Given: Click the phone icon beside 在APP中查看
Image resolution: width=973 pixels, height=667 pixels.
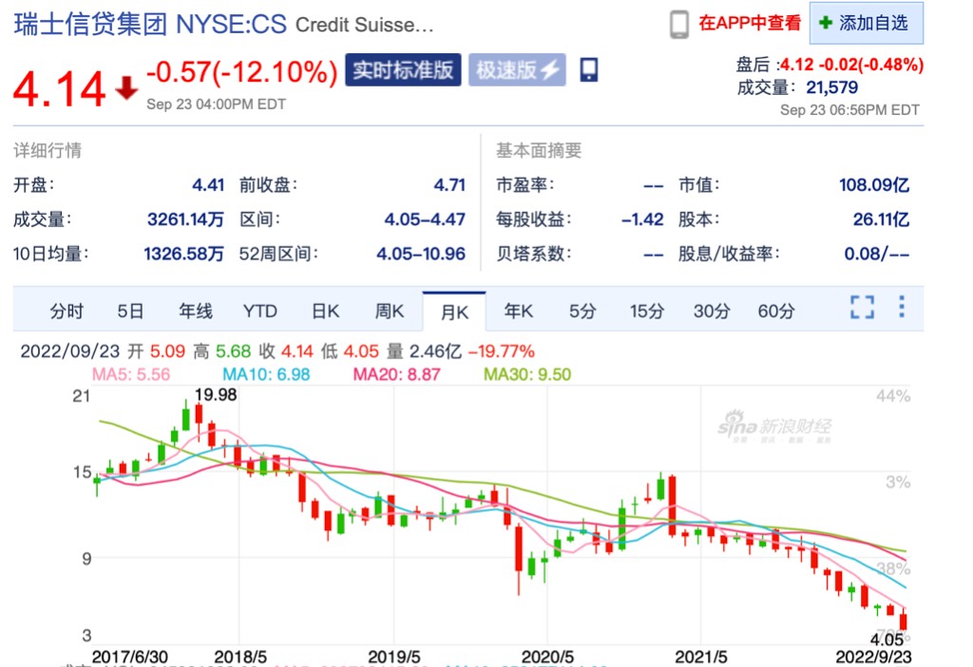Looking at the screenshot, I should (678, 24).
